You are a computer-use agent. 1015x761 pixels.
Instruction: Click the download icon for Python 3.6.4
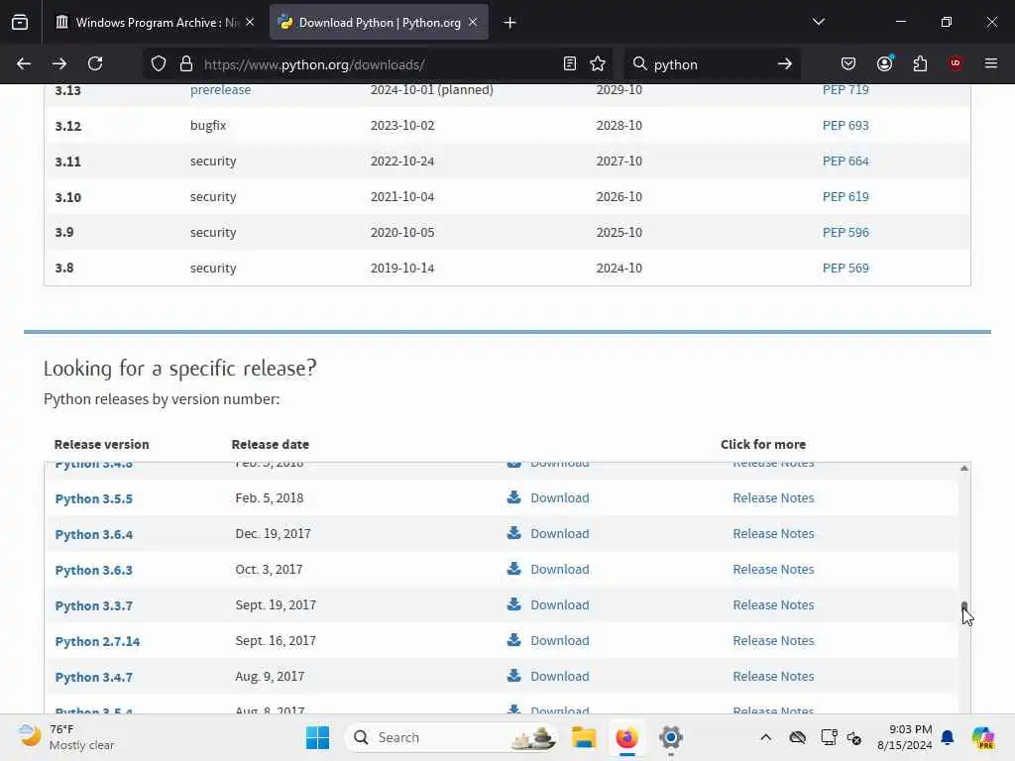[x=514, y=532]
